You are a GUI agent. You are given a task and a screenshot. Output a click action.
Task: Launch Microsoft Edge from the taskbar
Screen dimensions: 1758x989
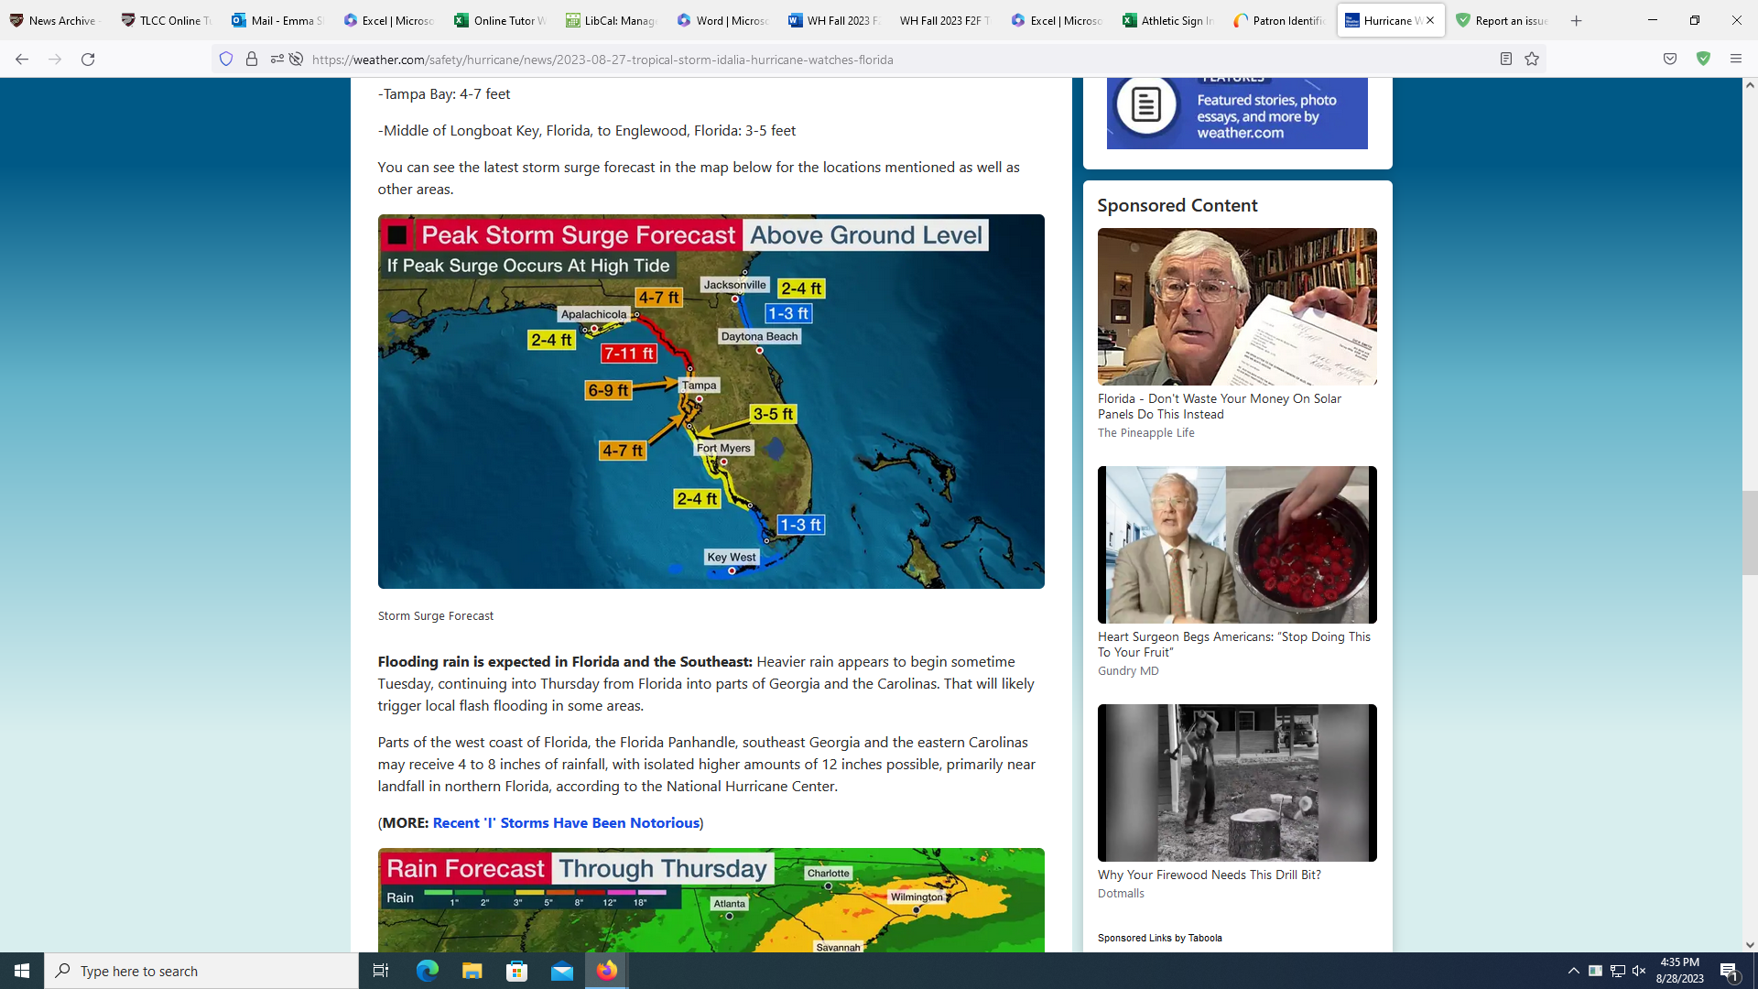coord(427,971)
